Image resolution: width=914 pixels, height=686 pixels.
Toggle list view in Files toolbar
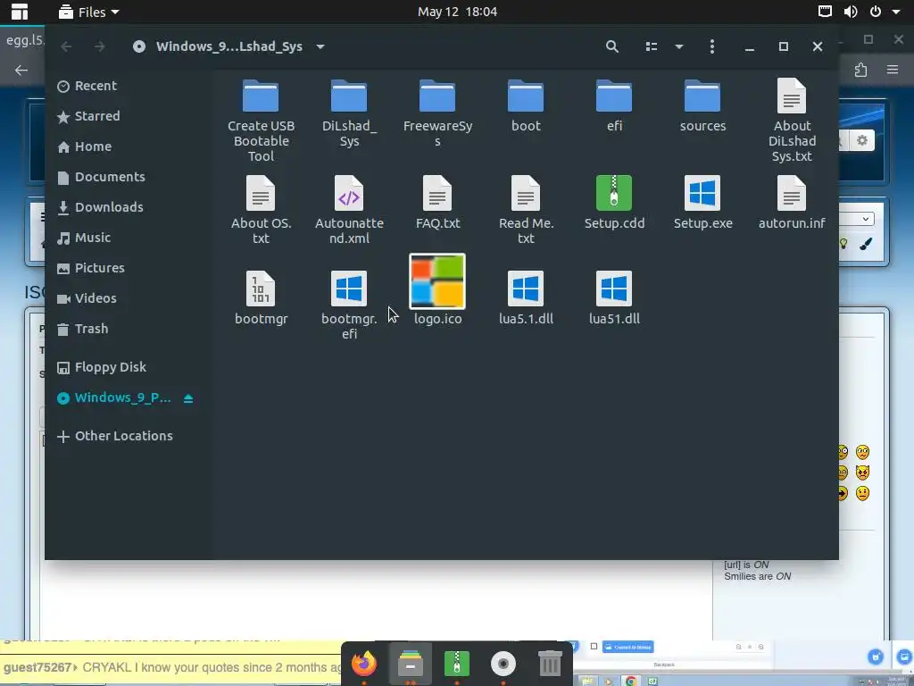651,46
